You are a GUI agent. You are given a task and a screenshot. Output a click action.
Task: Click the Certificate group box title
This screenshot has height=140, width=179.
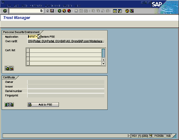click(9, 77)
